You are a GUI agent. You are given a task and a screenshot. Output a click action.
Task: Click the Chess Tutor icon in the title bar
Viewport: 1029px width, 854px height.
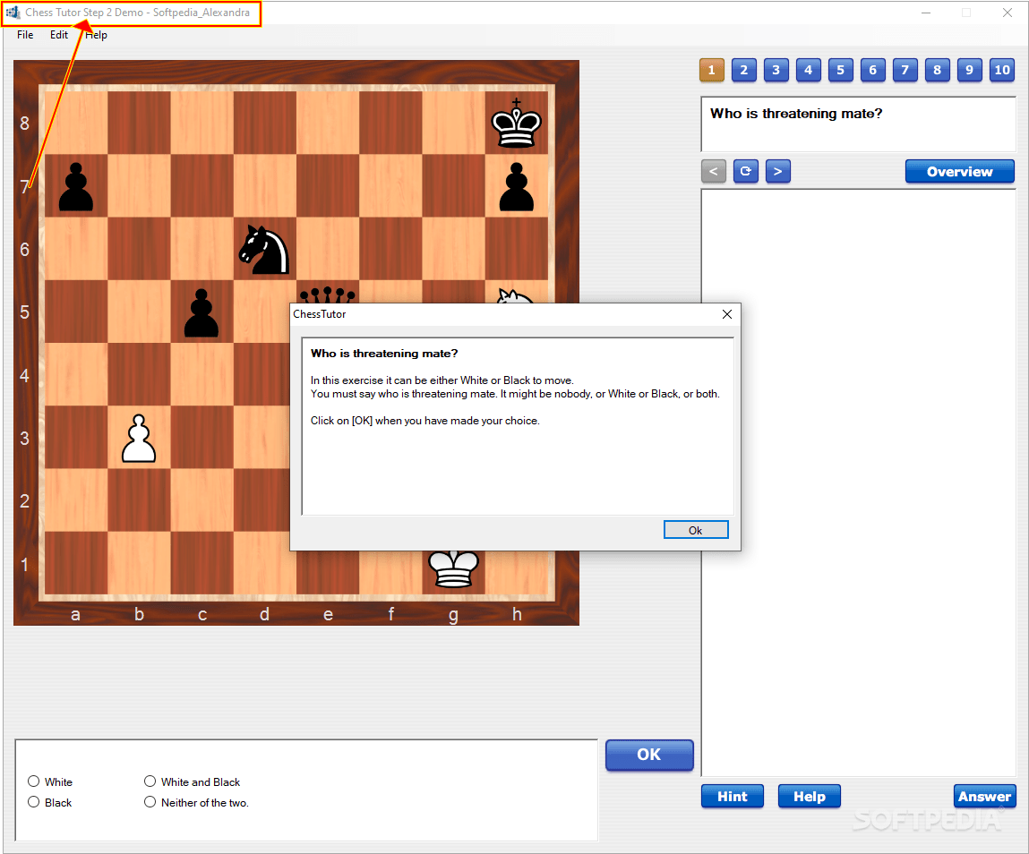pyautogui.click(x=12, y=12)
